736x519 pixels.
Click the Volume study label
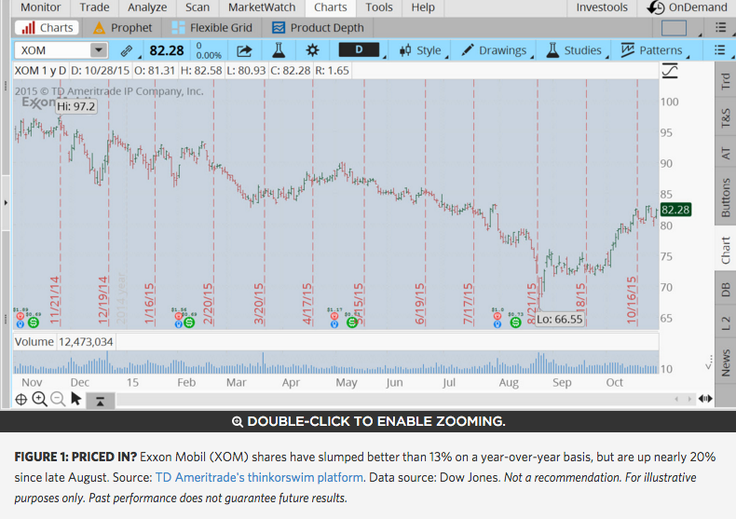[34, 342]
